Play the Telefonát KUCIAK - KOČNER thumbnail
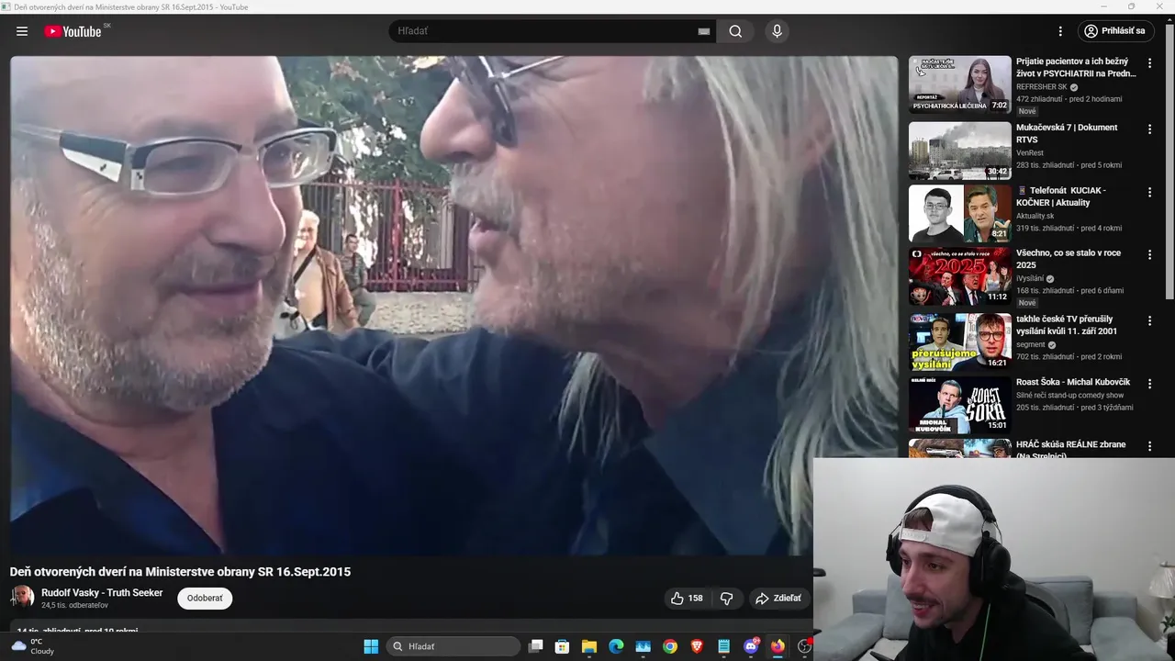The image size is (1175, 661). point(959,214)
